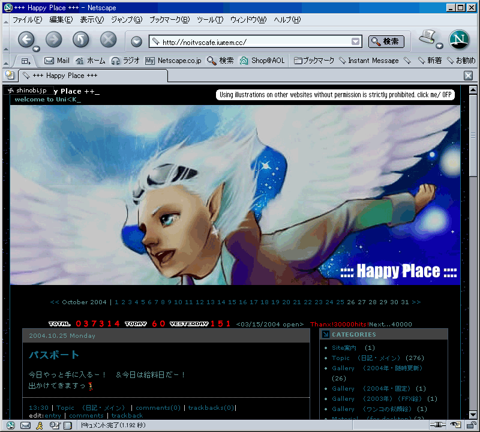Open the ジャンプ(G) menu
This screenshot has width=480, height=432.
coord(127,20)
